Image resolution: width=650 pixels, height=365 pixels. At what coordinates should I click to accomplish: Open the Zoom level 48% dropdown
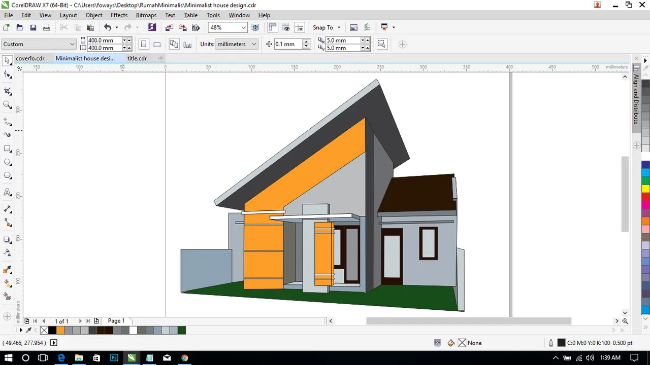click(243, 27)
